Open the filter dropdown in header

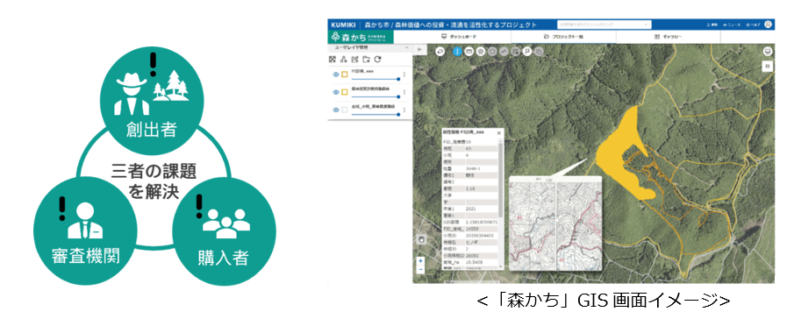coord(604,24)
